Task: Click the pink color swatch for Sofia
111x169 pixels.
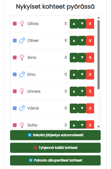Action: pyautogui.click(x=15, y=125)
